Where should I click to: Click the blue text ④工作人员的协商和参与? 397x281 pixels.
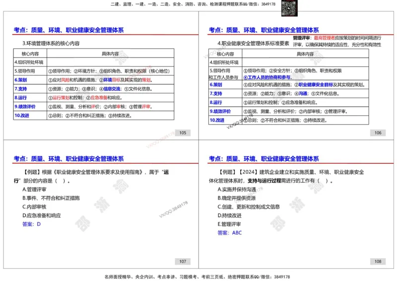tap(267, 77)
